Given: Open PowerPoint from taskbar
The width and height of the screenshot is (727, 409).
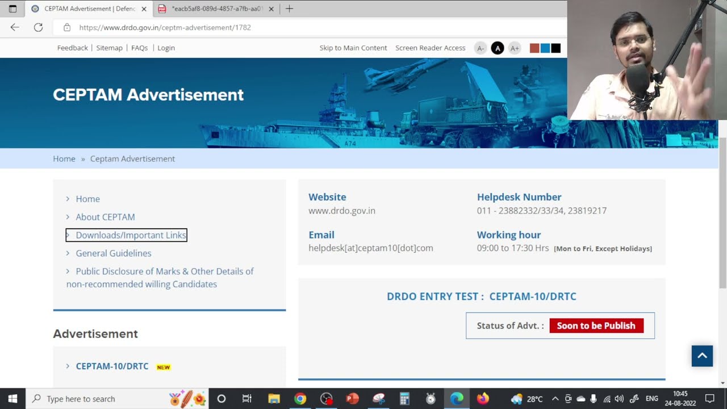Looking at the screenshot, I should (x=353, y=399).
